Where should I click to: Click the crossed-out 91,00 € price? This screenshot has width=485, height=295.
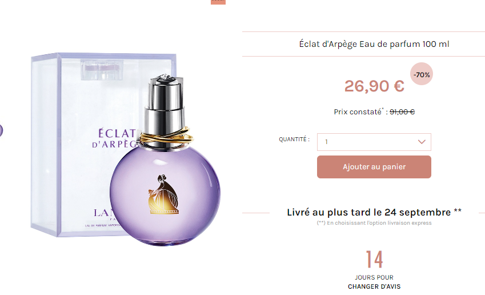click(x=402, y=111)
